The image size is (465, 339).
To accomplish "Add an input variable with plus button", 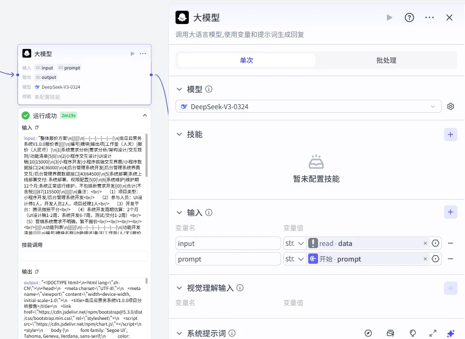I will (x=450, y=212).
